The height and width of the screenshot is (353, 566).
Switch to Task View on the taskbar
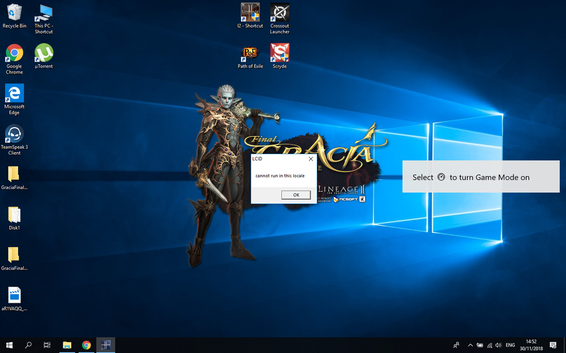tap(47, 345)
